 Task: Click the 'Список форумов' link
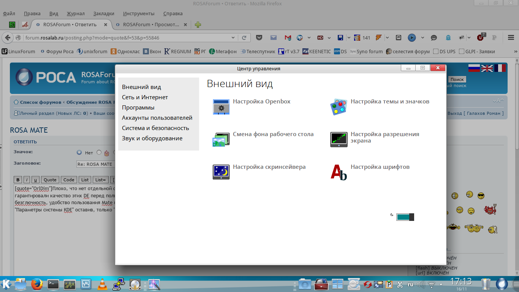coord(41,102)
